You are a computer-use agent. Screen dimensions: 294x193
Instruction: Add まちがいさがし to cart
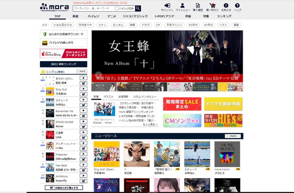pyautogui.click(x=84, y=83)
